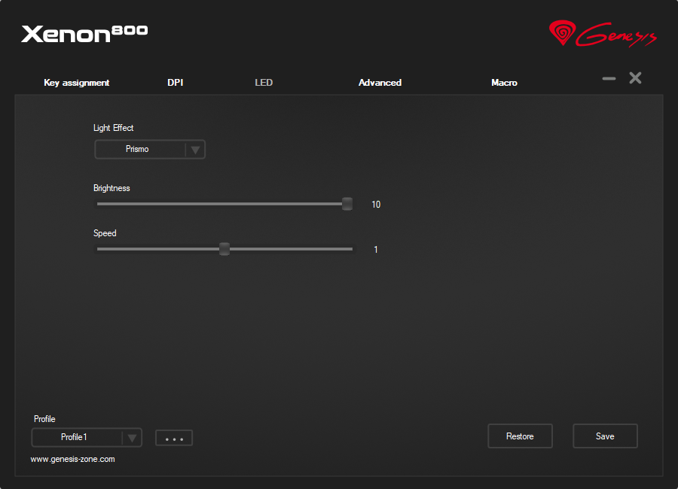
Task: Click the Genesis logo
Action: [x=603, y=33]
